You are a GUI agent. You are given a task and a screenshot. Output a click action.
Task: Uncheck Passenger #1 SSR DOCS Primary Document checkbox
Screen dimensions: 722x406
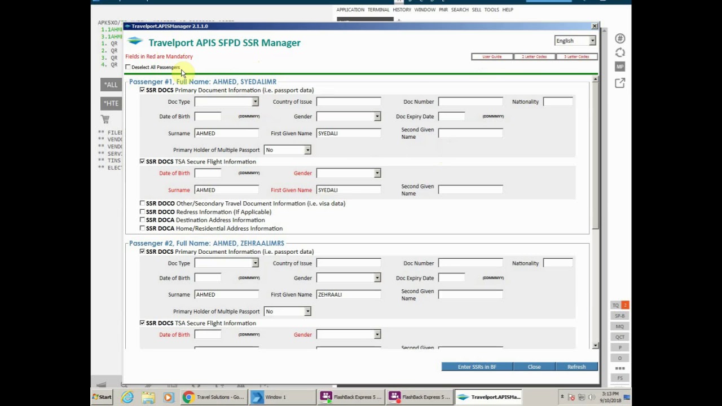[142, 90]
